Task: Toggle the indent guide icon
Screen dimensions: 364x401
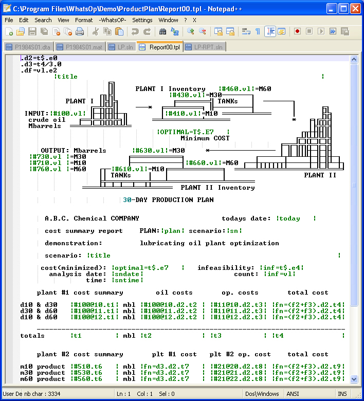Action: tap(270, 32)
